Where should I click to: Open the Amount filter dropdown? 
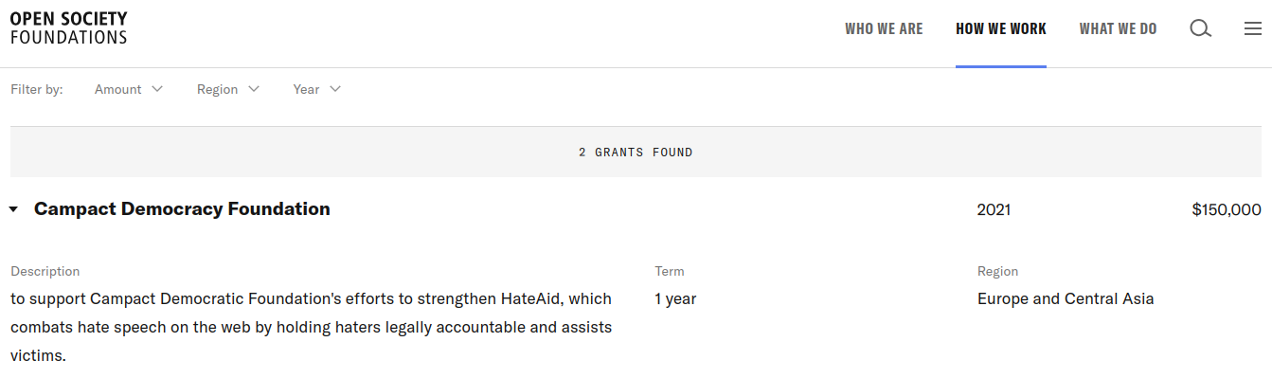tap(129, 89)
